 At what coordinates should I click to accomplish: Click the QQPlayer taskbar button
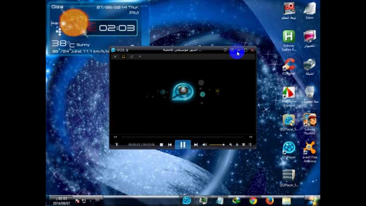point(187,201)
